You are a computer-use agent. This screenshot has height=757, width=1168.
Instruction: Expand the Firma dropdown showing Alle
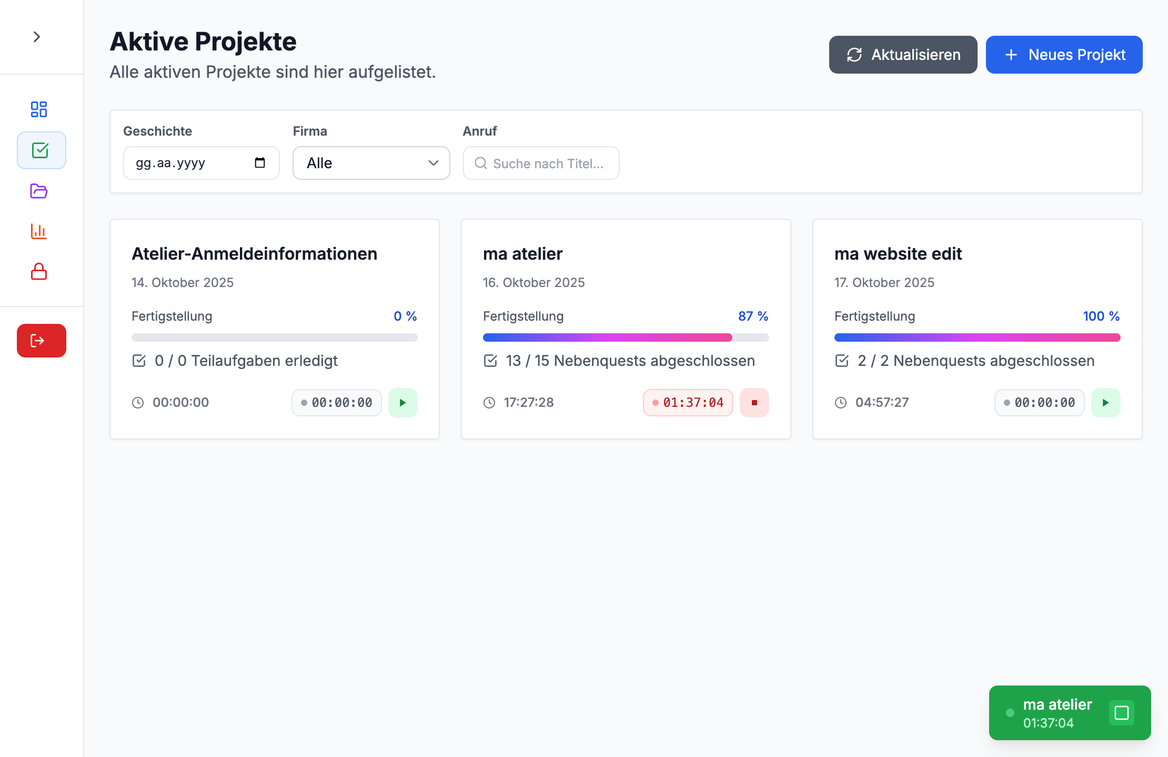coord(371,163)
